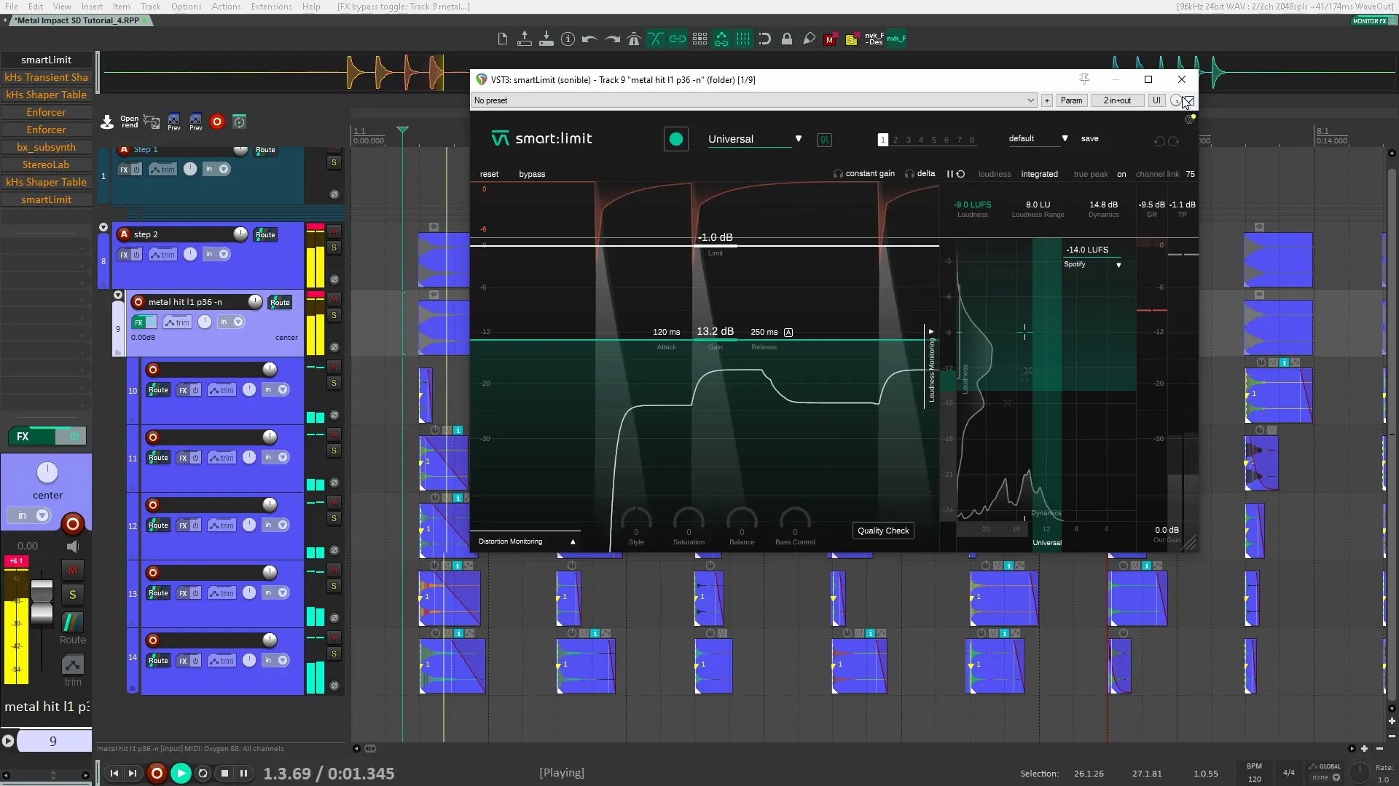Open the Actions menu
This screenshot has height=786, width=1399.
[226, 7]
